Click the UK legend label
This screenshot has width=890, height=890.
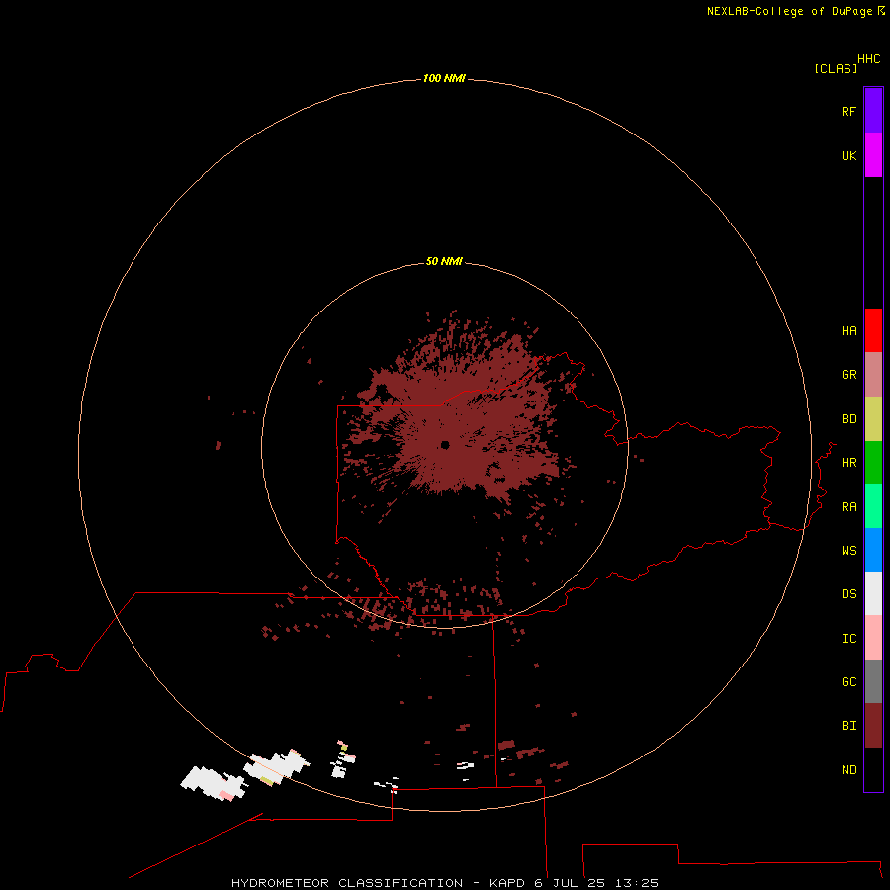849,155
